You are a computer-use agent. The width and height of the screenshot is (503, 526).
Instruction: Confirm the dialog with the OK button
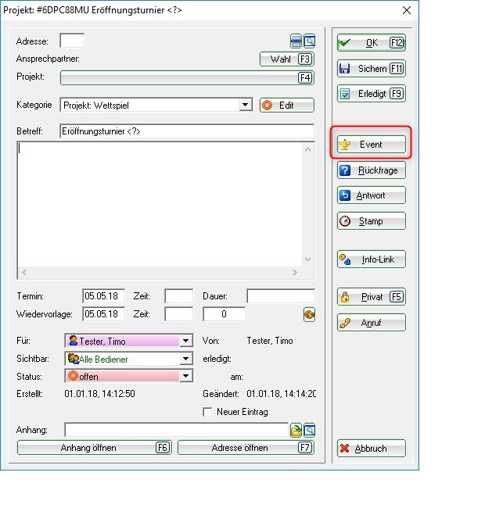pyautogui.click(x=371, y=43)
